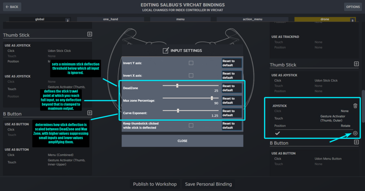365x191 pixels.
Task: Click the Curve Exponent slider handle
Action: pos(178,111)
